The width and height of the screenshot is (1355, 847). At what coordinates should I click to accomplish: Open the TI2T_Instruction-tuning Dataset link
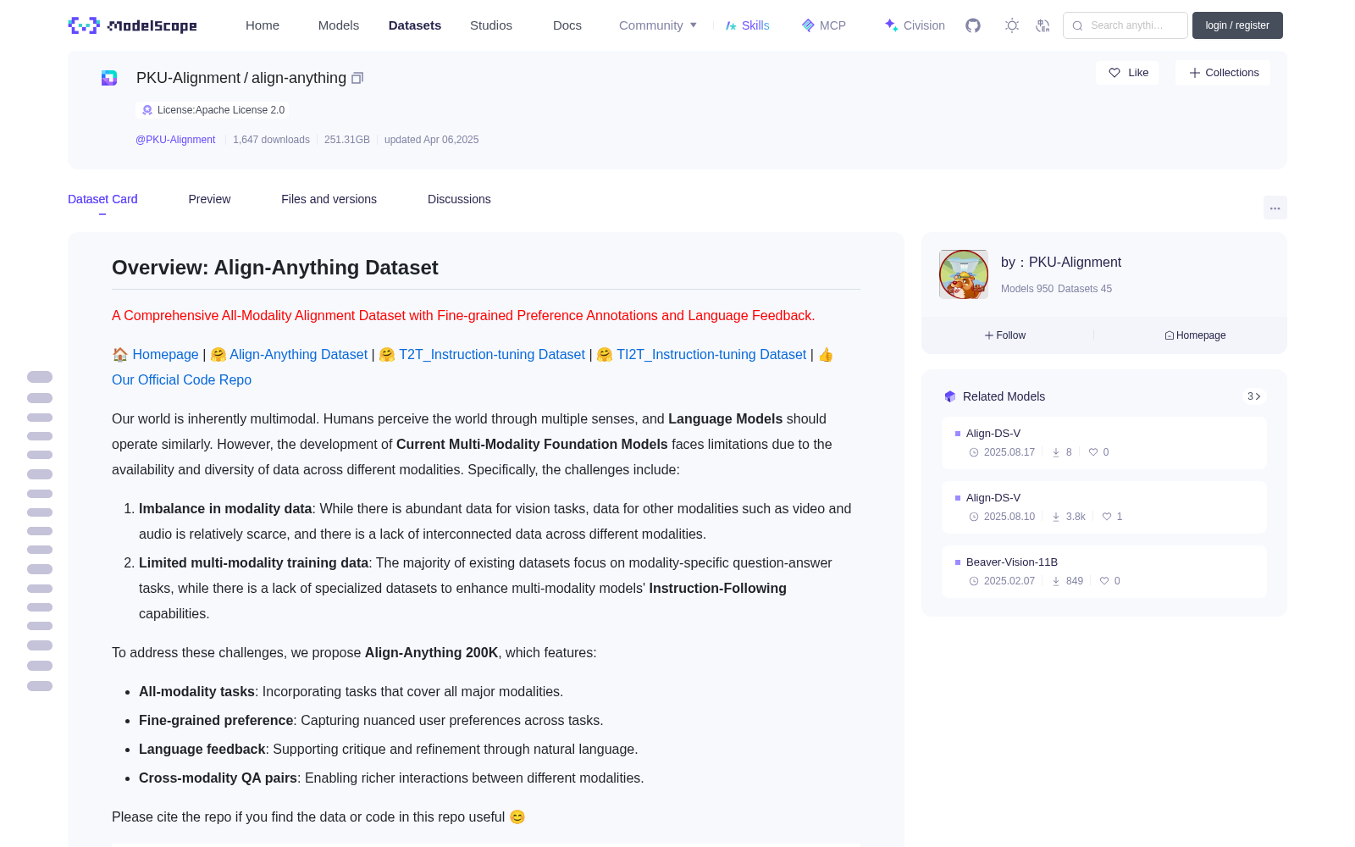click(711, 355)
